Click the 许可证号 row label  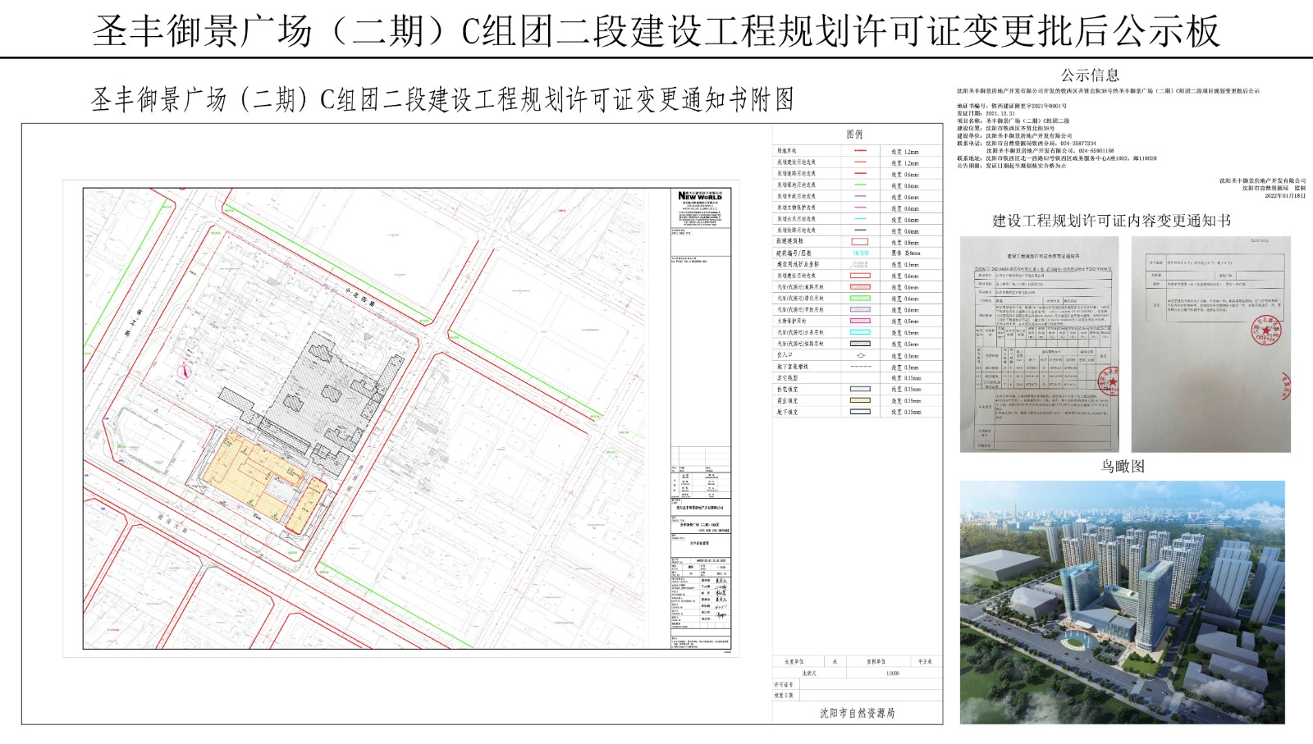pos(784,684)
